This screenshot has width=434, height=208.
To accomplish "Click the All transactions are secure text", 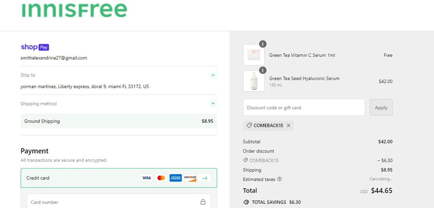I will (64, 160).
